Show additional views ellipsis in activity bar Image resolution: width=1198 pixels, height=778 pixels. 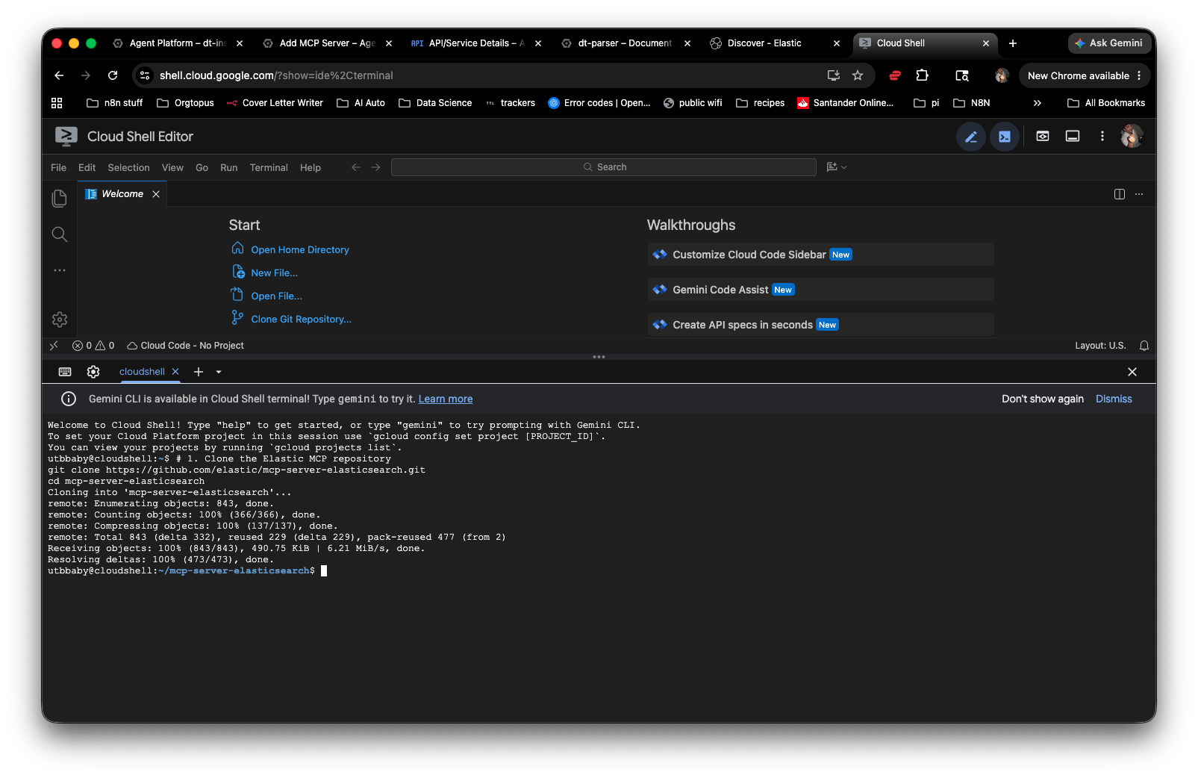60,270
